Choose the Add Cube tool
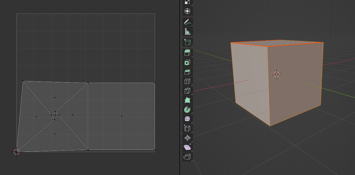Screen dimensions: 355x175 pos(187,42)
